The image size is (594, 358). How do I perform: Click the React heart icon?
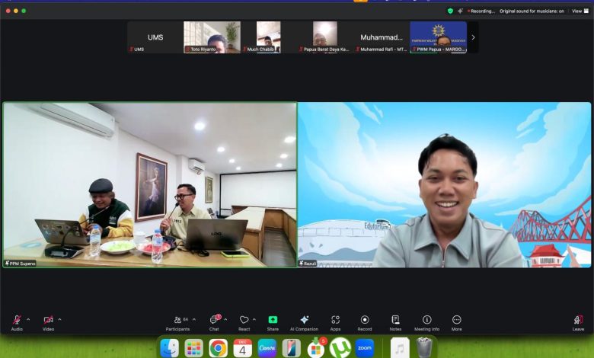[x=244, y=320]
